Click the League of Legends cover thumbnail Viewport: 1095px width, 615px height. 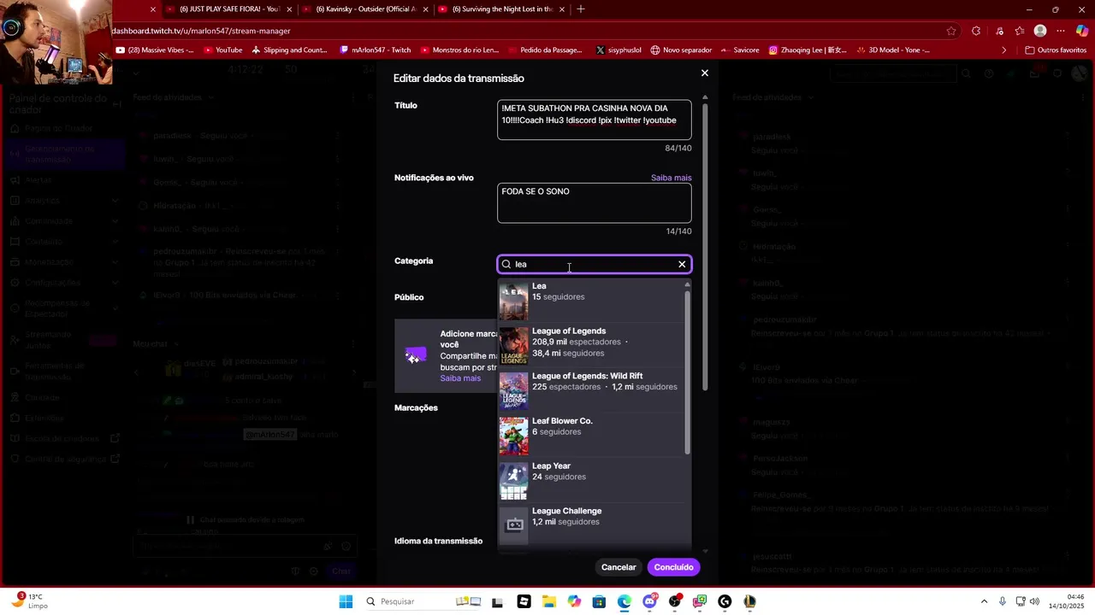513,346
